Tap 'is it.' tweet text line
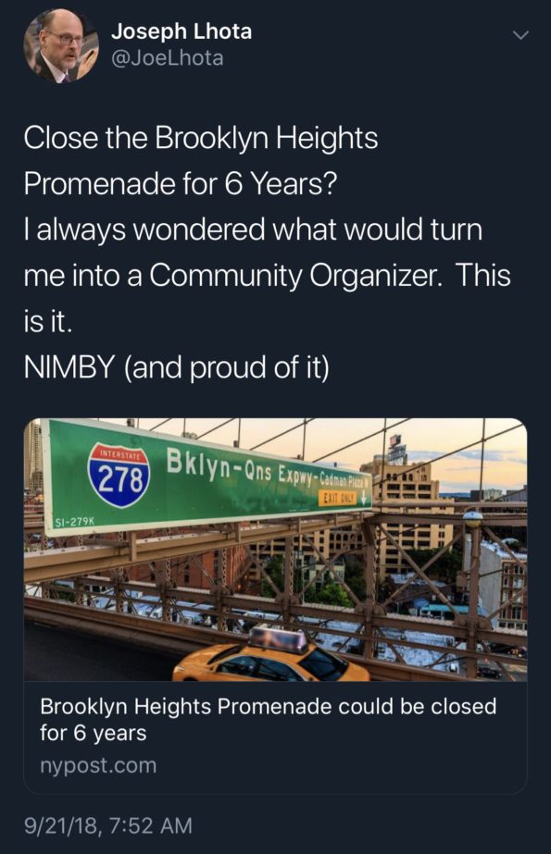551x854 pixels. [x=48, y=321]
